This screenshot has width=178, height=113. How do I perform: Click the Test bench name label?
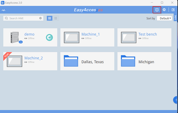point(148,34)
